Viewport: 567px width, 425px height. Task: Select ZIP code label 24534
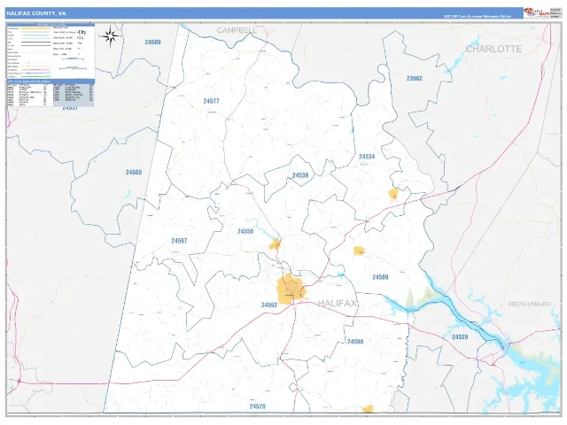367,157
